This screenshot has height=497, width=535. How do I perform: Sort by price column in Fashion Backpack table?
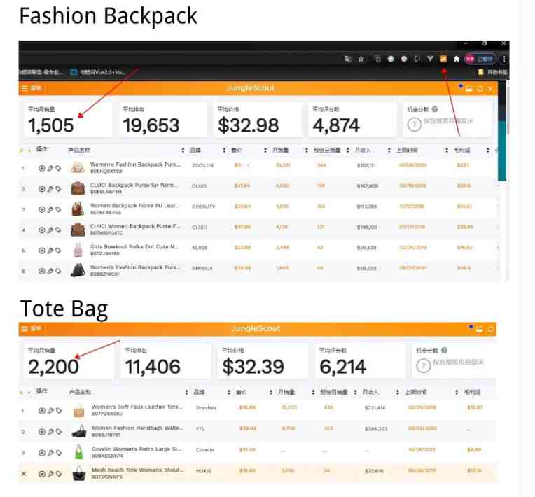pos(265,150)
